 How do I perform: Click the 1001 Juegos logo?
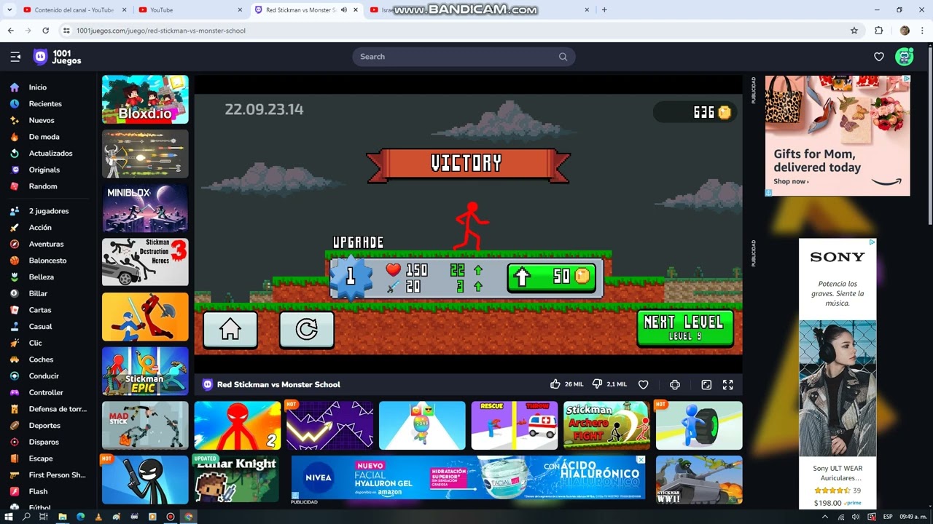(x=57, y=57)
